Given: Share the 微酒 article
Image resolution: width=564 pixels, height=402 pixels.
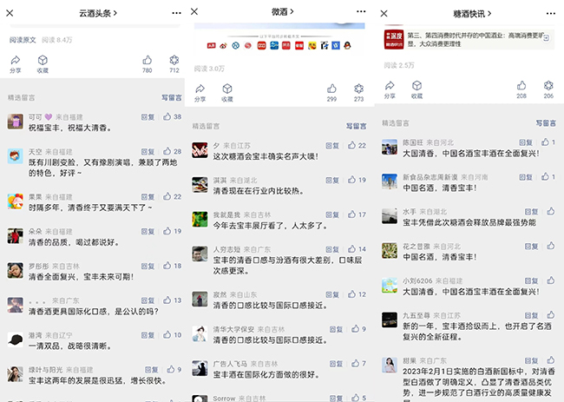Looking at the screenshot, I should coord(200,93).
